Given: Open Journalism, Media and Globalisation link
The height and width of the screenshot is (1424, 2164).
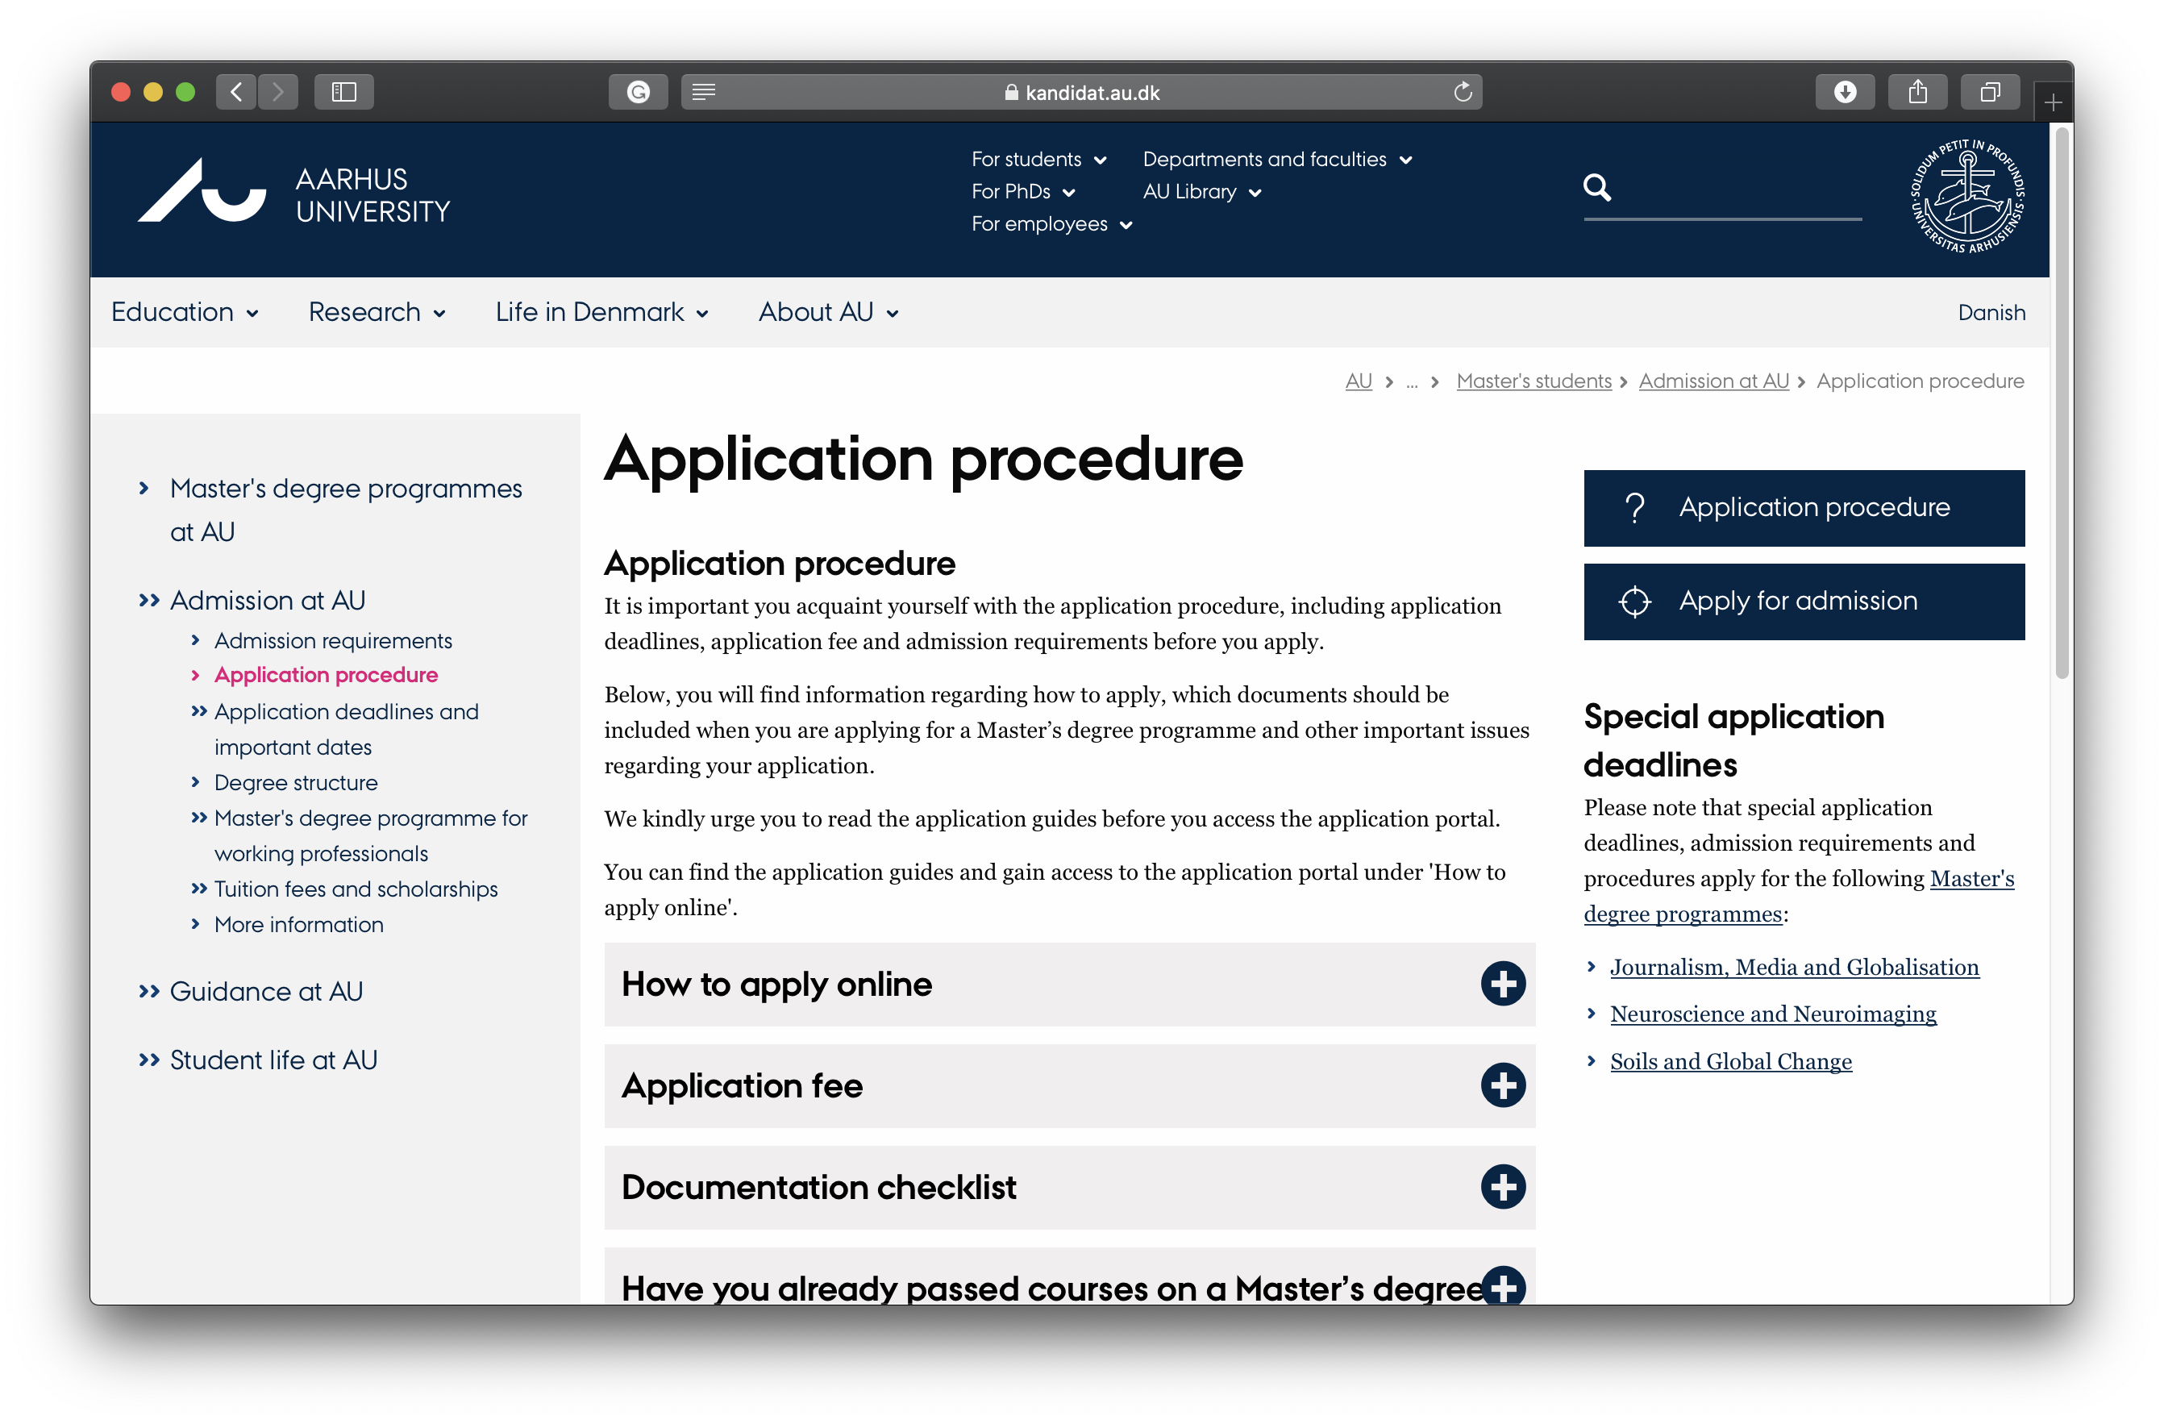Looking at the screenshot, I should [1793, 967].
